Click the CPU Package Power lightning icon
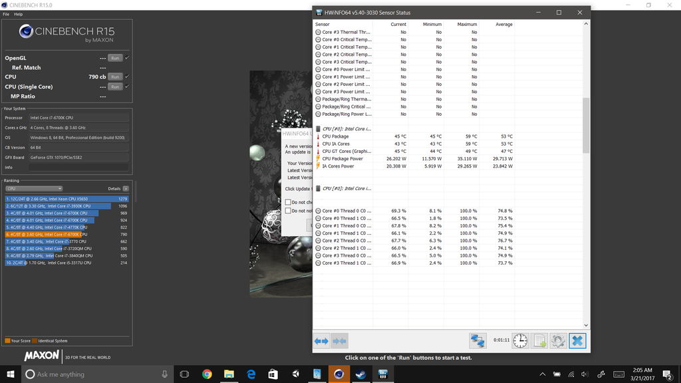The height and width of the screenshot is (383, 681). point(318,158)
